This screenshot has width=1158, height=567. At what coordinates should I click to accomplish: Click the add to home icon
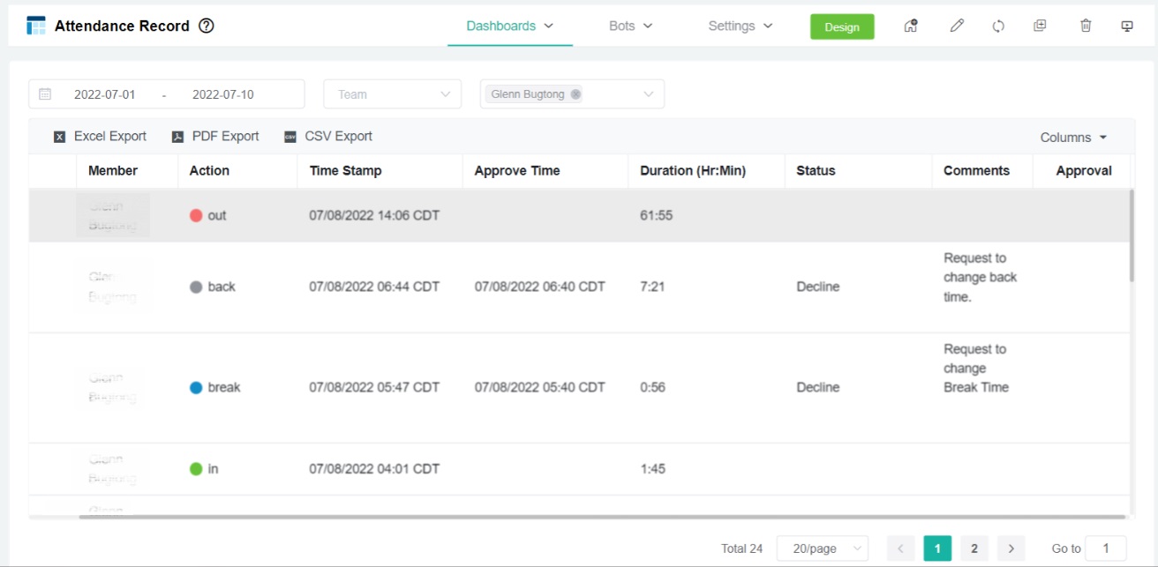pos(911,26)
